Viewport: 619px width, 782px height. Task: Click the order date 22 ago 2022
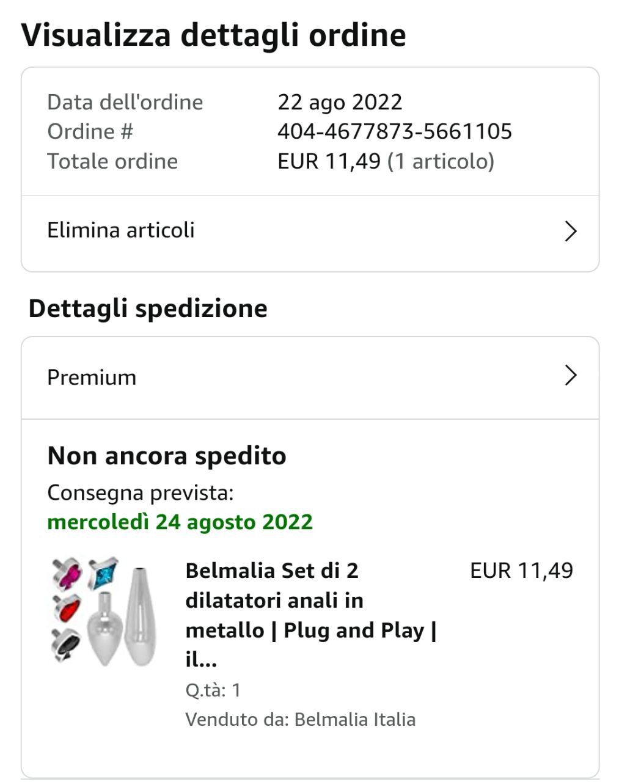click(340, 102)
